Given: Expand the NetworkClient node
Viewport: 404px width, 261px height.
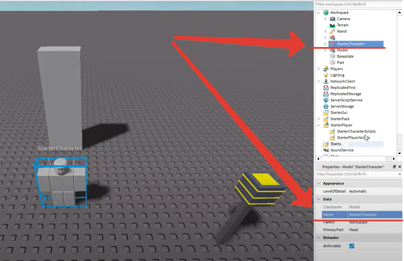Looking at the screenshot, I should (318, 81).
